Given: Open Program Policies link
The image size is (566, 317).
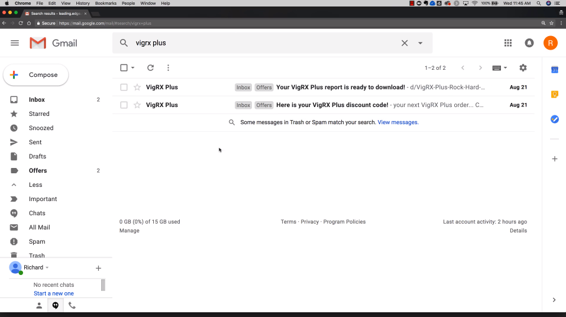Looking at the screenshot, I should coord(344,222).
